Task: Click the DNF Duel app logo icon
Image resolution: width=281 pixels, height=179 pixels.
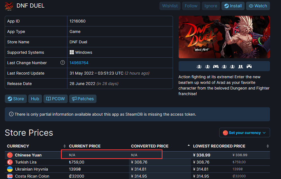Action: pos(10,6)
